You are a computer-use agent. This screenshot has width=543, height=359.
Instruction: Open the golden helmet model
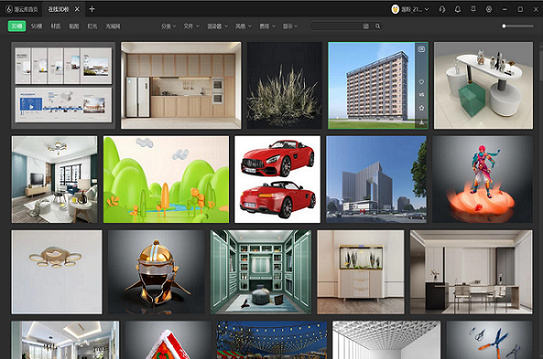pos(156,272)
